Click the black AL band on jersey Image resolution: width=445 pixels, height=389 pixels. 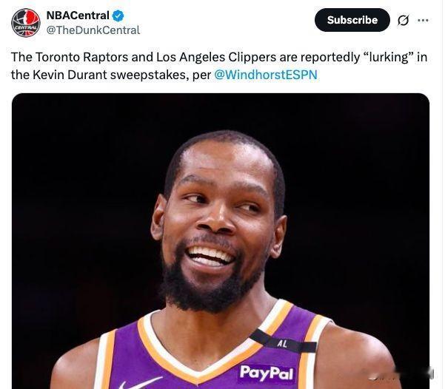[x=283, y=343]
